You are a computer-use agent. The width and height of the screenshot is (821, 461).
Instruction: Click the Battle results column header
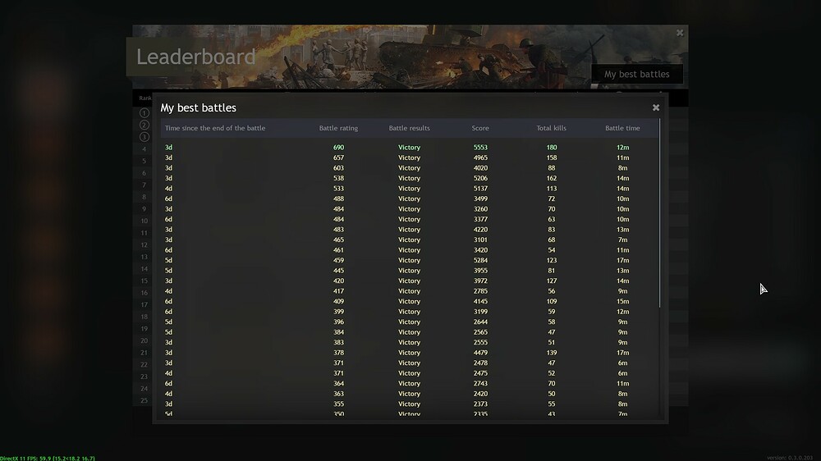click(x=409, y=128)
